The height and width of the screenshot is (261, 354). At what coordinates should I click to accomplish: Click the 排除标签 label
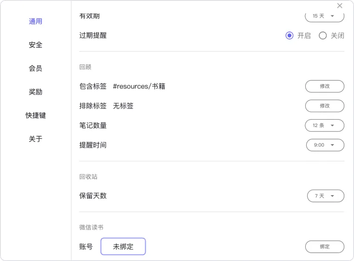click(x=93, y=106)
